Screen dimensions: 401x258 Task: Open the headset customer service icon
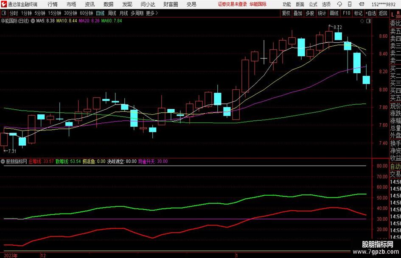(339, 4)
